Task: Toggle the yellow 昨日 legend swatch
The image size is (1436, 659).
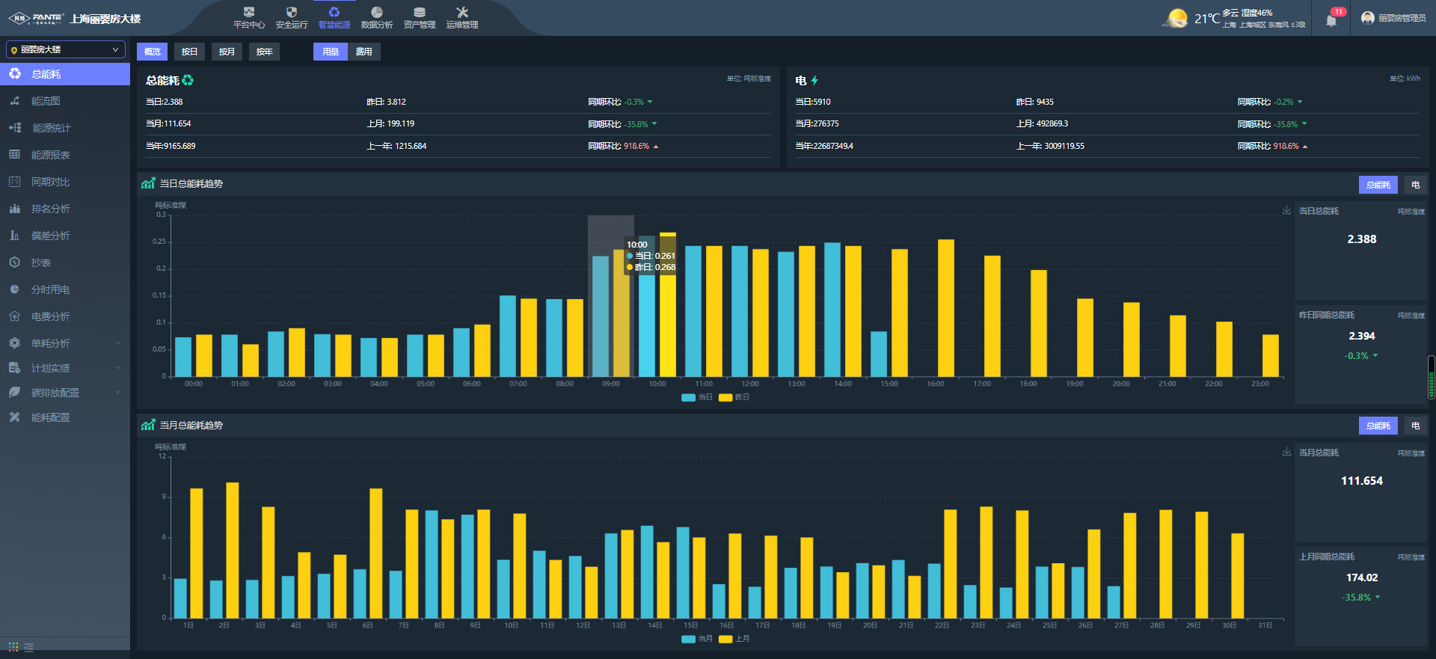Action: click(x=725, y=397)
